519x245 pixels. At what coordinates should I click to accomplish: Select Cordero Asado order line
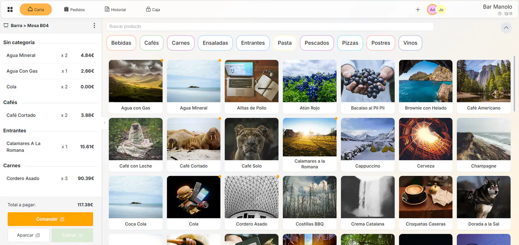50,178
